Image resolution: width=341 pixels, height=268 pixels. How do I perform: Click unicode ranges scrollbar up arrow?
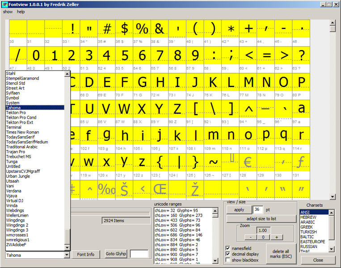pyautogui.click(x=215, y=211)
